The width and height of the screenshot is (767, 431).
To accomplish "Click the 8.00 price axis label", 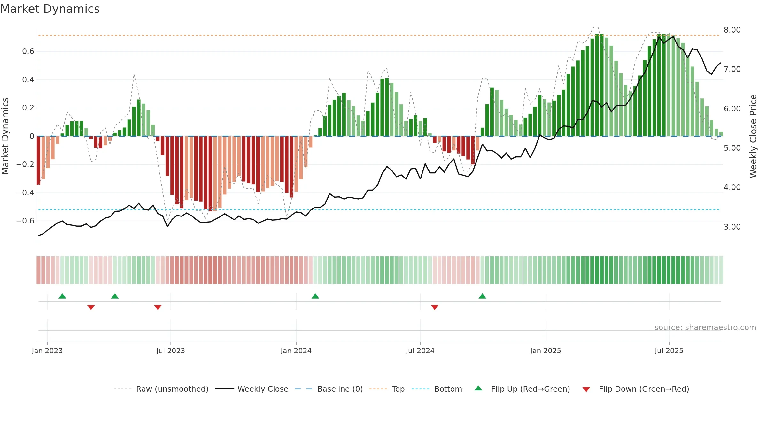I will click(x=732, y=30).
